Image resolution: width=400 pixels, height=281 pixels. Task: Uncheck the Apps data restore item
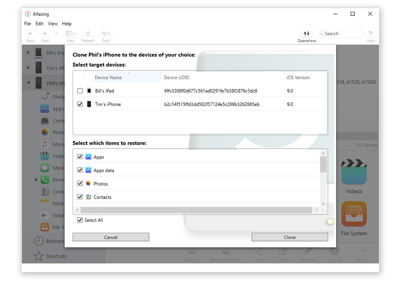click(x=80, y=170)
